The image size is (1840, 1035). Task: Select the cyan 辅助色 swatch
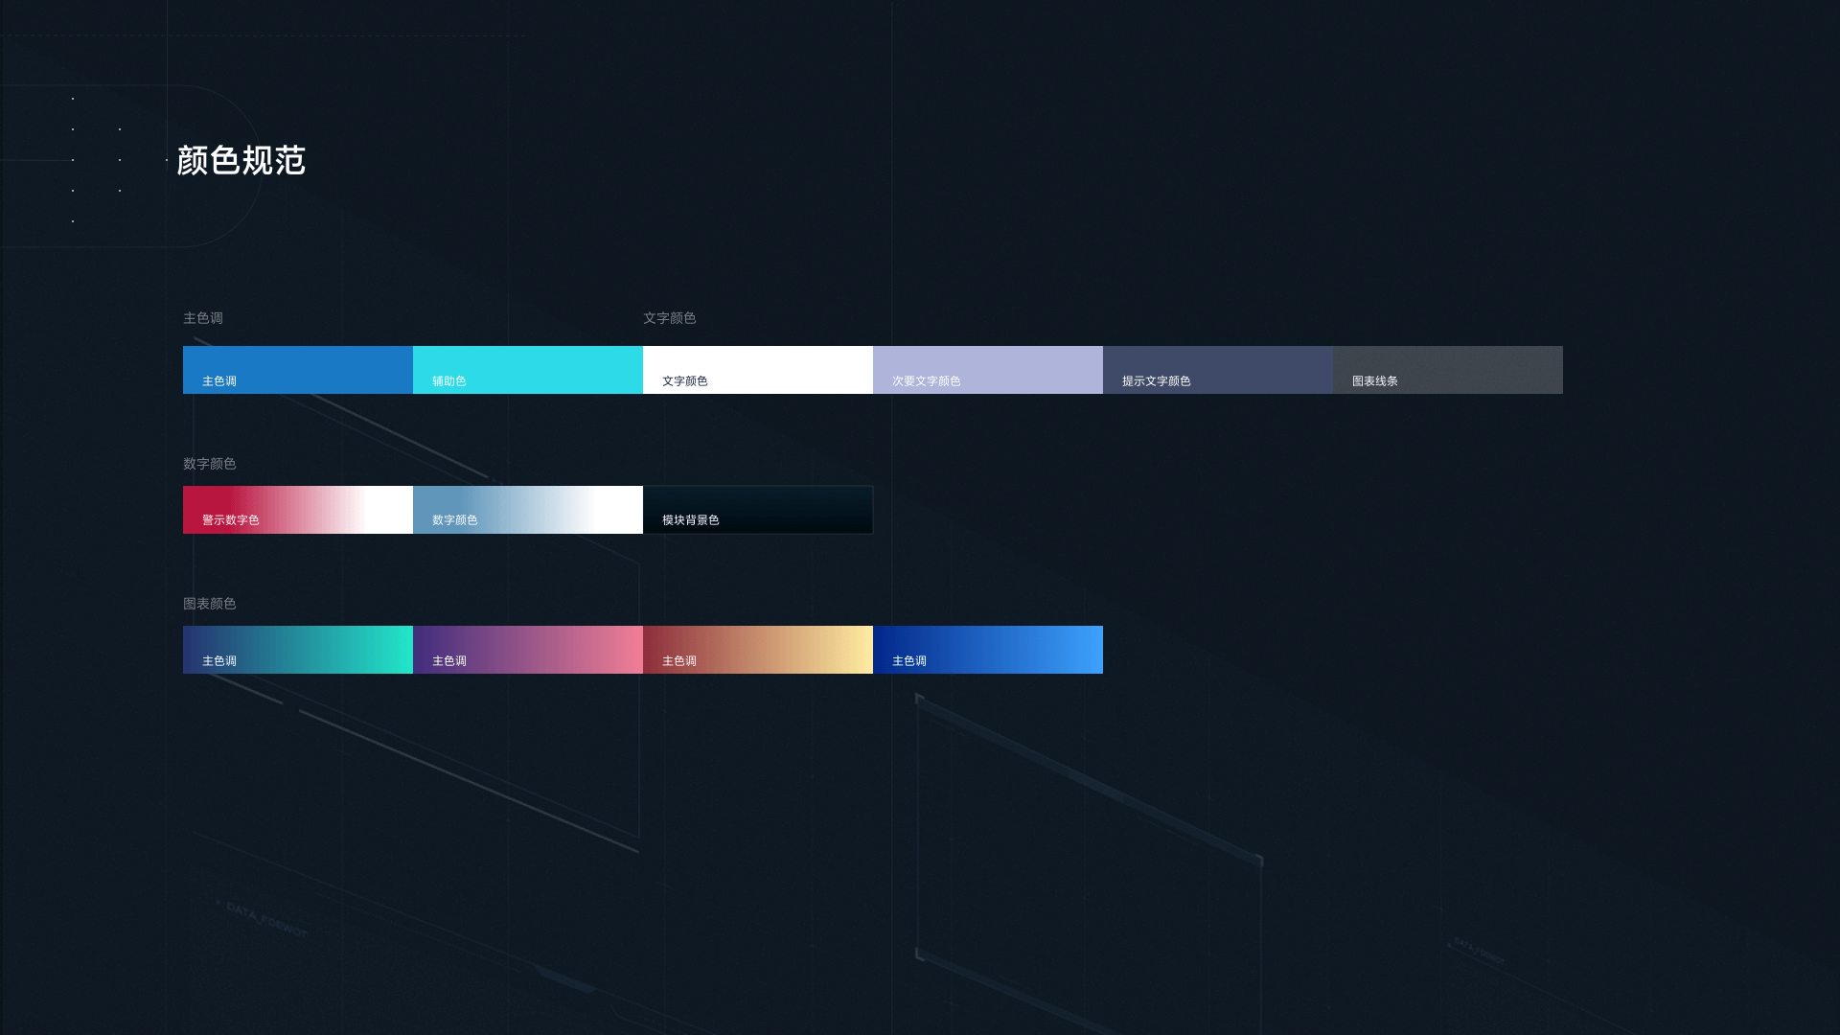click(x=528, y=370)
